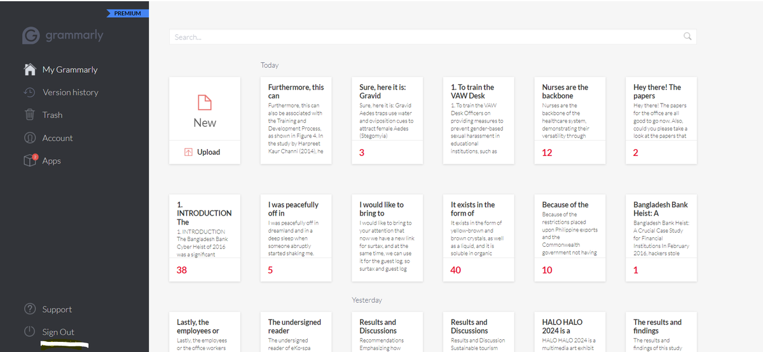Click the Account person icon
Viewport: 763px width, 352px height.
pyautogui.click(x=29, y=138)
